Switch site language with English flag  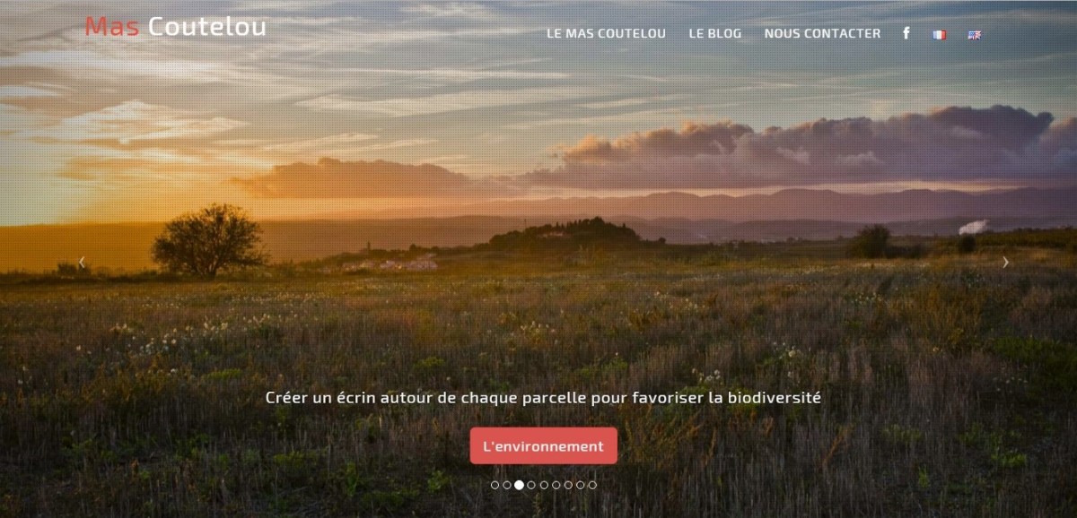pos(974,35)
